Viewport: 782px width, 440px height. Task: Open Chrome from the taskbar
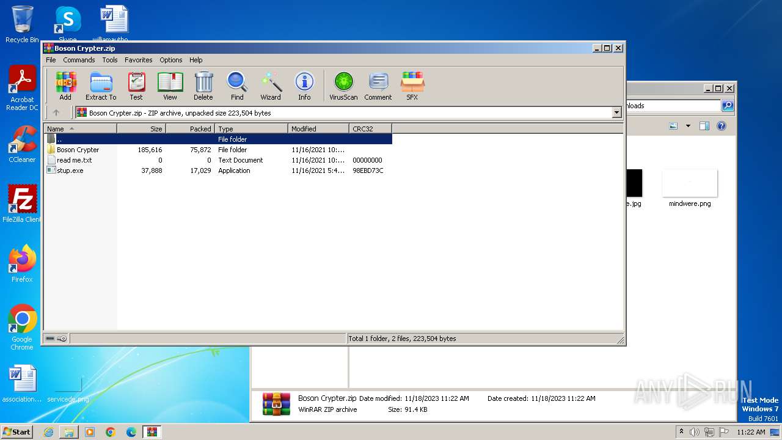pyautogui.click(x=111, y=432)
